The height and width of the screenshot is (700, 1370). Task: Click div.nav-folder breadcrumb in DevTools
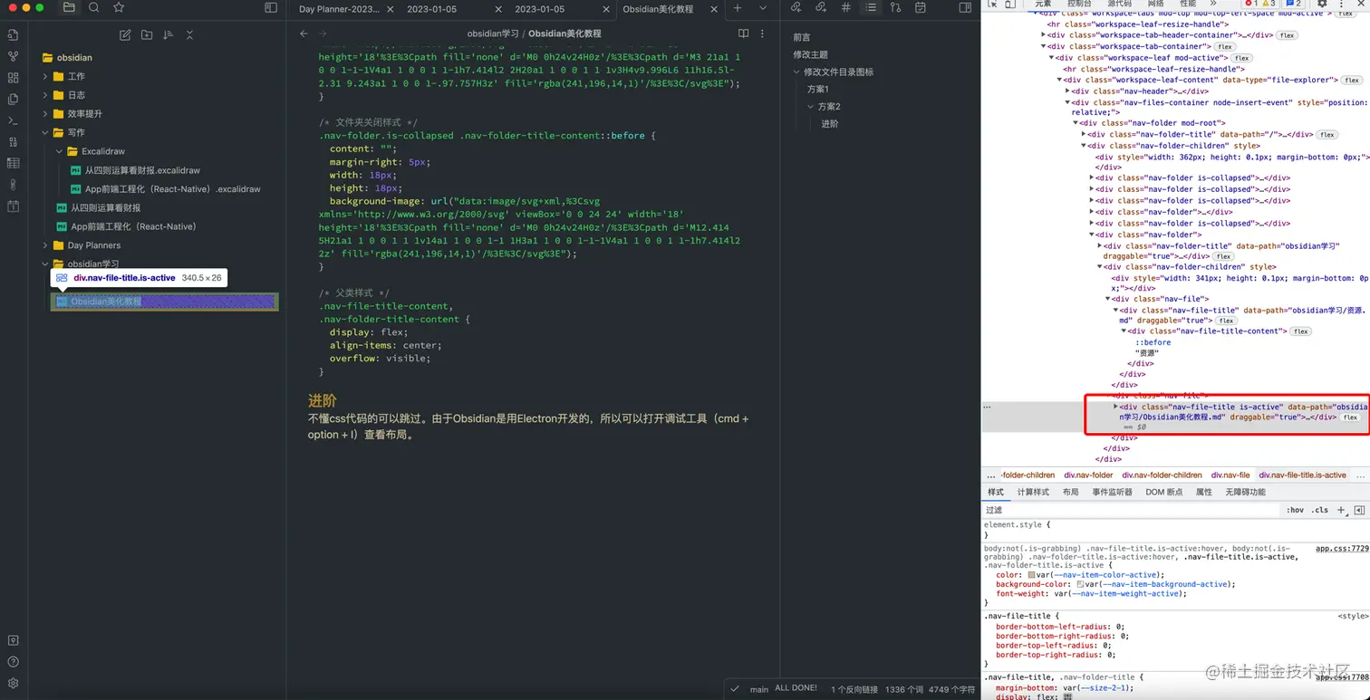1088,475
